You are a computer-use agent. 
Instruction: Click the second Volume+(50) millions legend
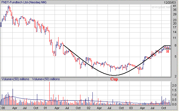[x=46, y=79]
